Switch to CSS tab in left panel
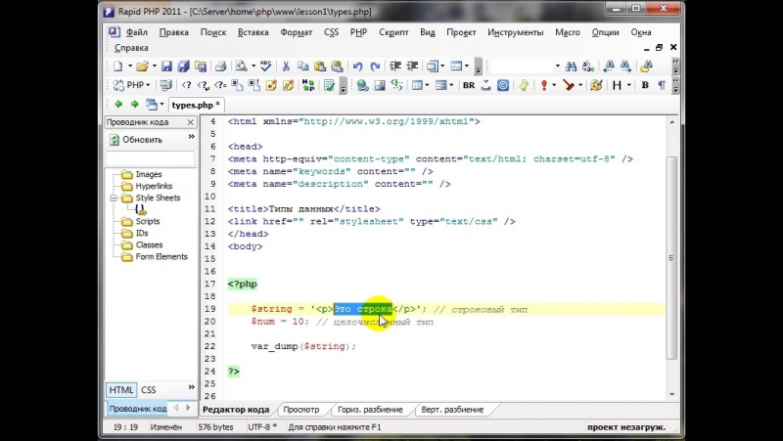Image resolution: width=783 pixels, height=441 pixels. [149, 389]
